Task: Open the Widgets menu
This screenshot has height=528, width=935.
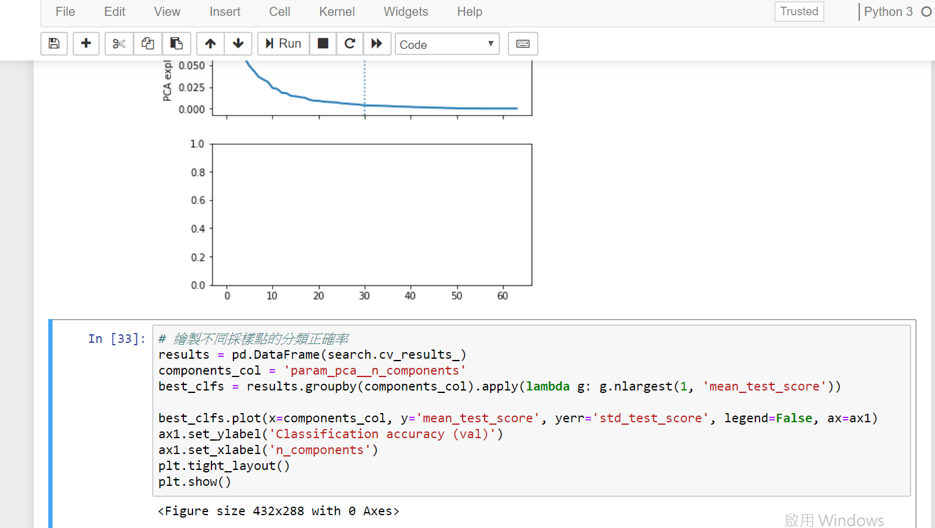Action: coord(406,12)
